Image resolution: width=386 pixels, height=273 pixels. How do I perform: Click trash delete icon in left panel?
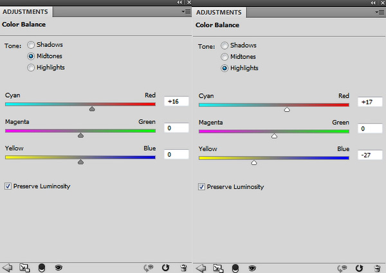click(x=183, y=268)
